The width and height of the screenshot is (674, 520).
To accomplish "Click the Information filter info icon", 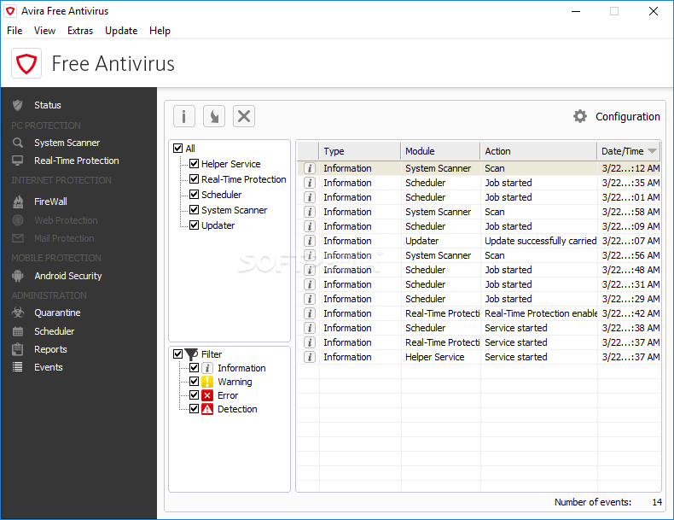I will click(207, 368).
